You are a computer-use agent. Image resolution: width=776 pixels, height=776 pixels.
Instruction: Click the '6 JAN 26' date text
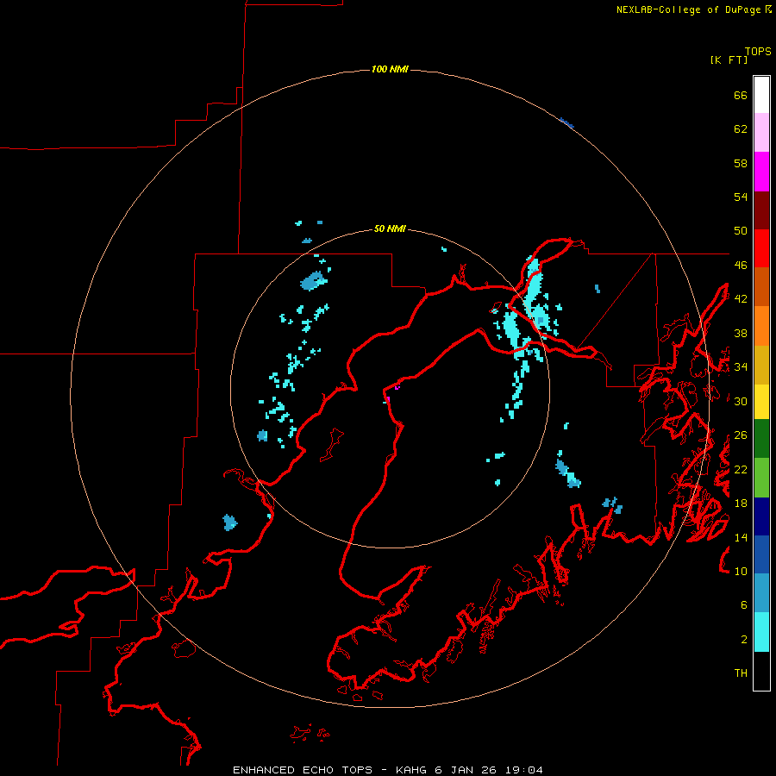(466, 770)
